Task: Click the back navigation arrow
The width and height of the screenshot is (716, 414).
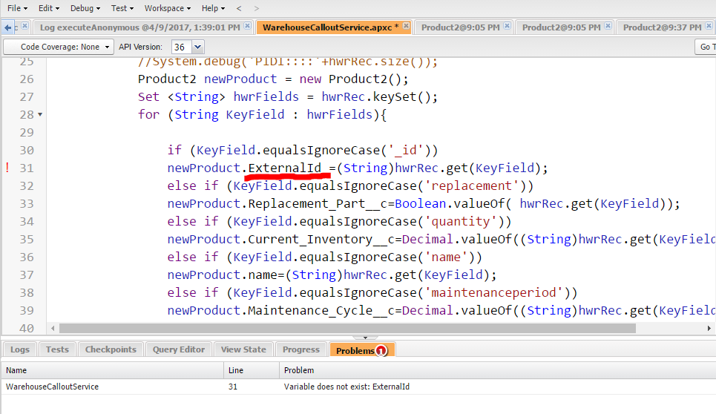Action: (238, 8)
